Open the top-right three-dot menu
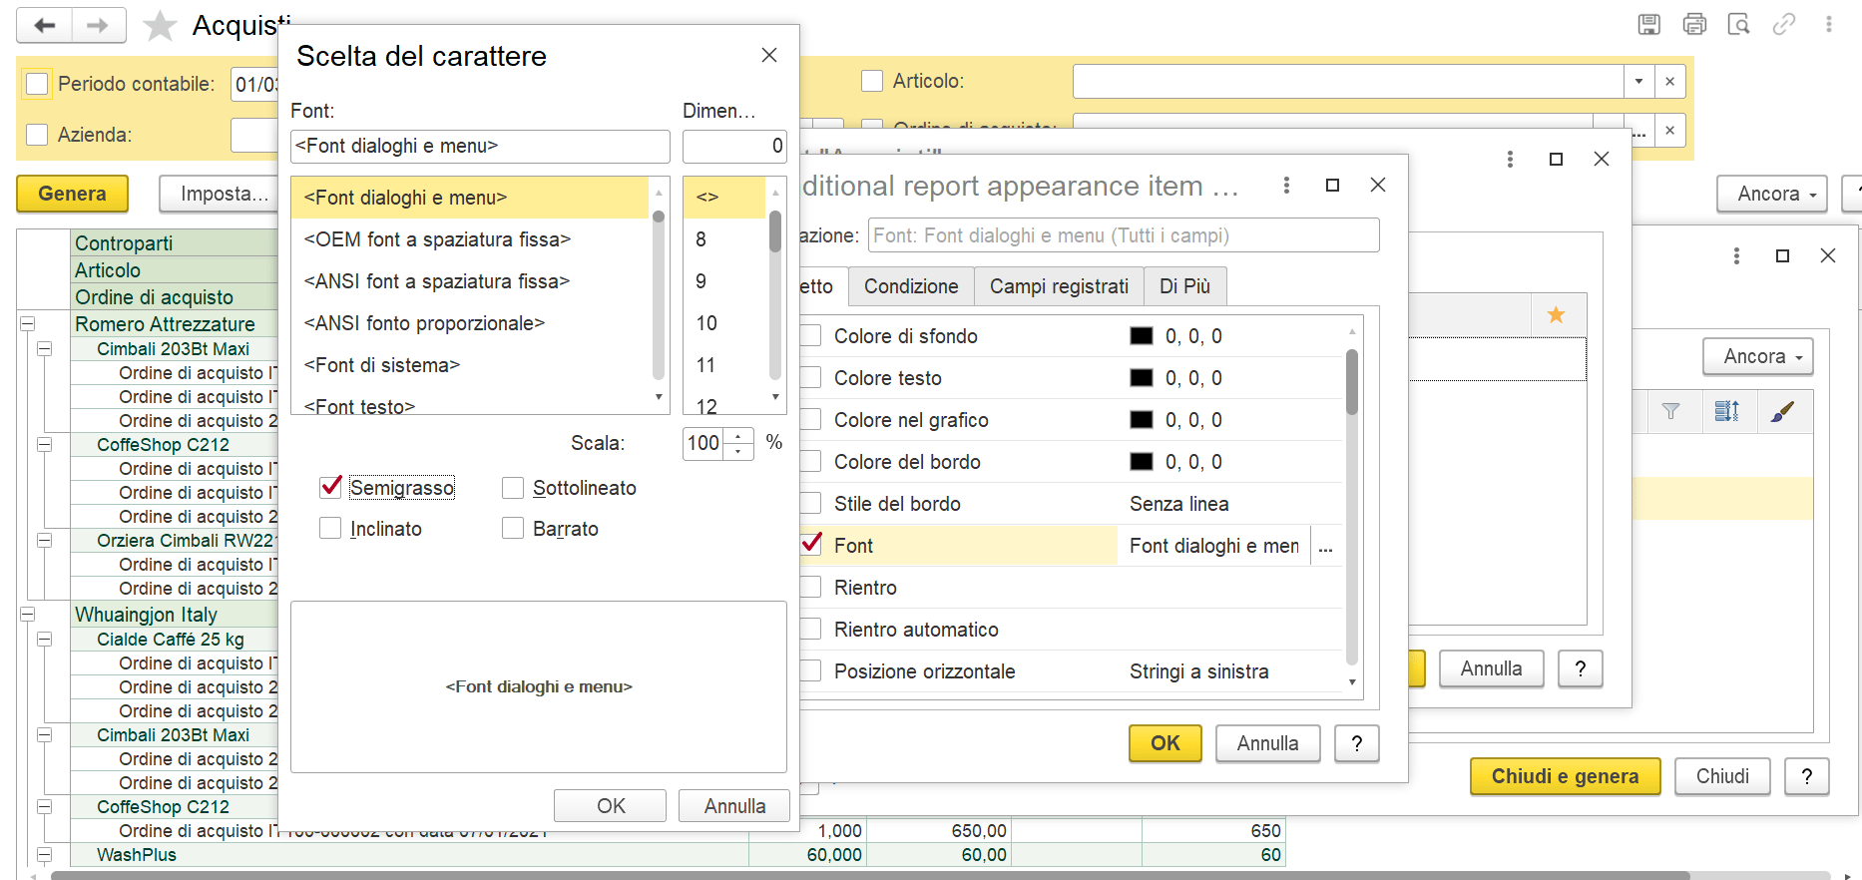 coord(1829,24)
